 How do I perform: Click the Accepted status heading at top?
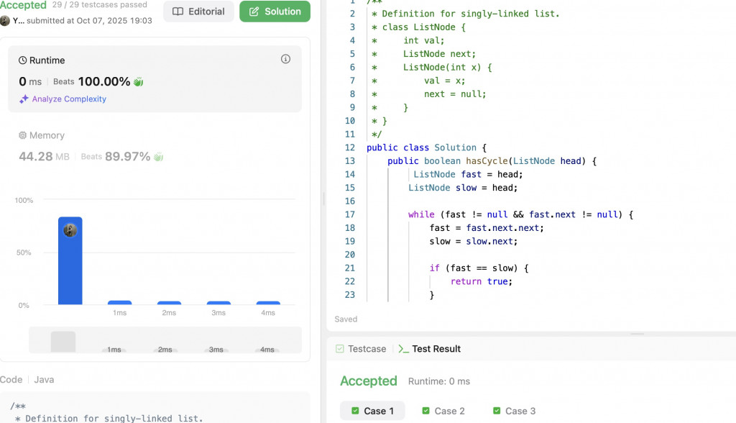(23, 5)
